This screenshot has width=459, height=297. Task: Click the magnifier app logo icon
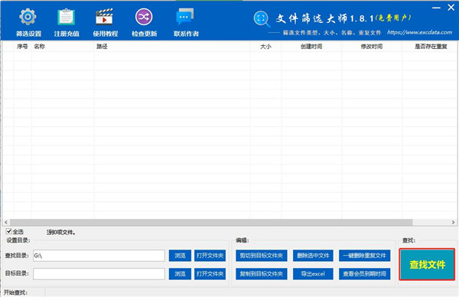pyautogui.click(x=262, y=19)
